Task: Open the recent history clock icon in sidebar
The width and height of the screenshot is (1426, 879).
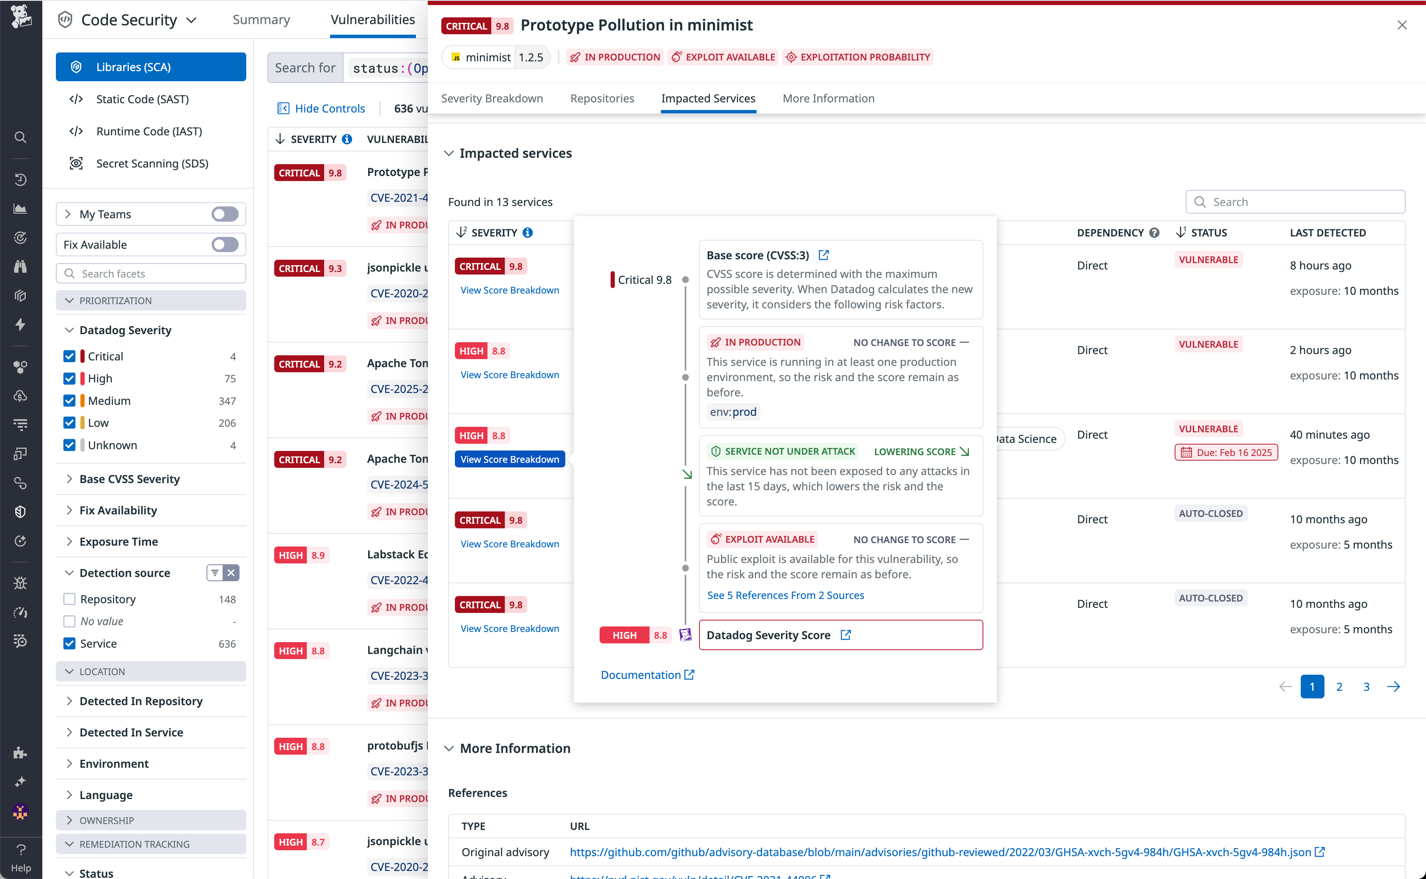Action: pos(20,180)
